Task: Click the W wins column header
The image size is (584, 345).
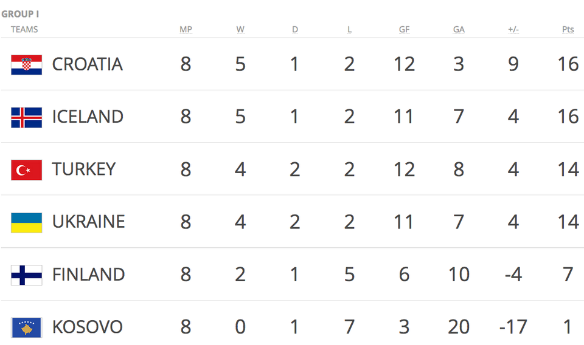Action: [240, 29]
